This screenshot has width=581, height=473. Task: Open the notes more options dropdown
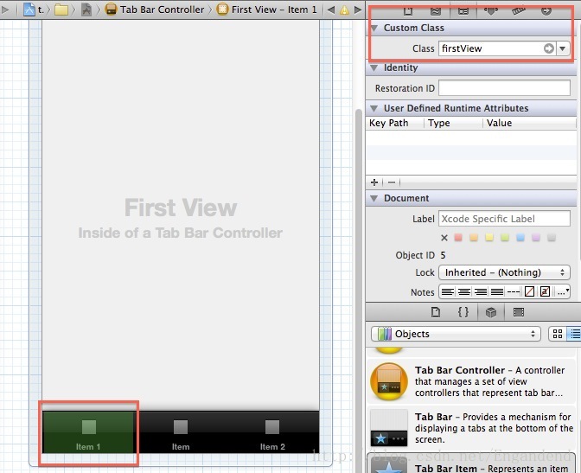pos(563,292)
